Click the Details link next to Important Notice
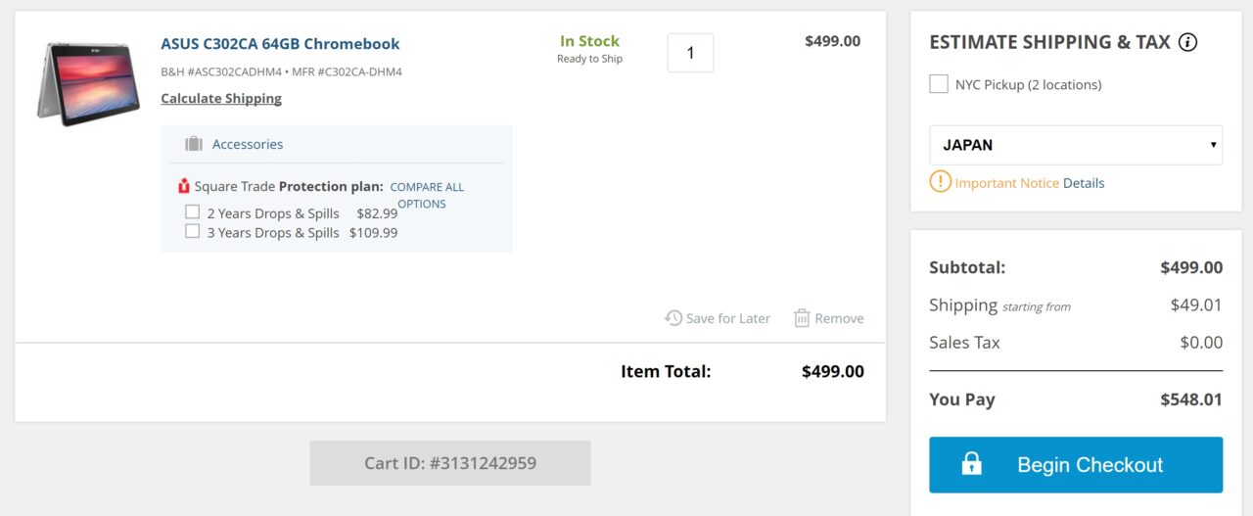The width and height of the screenshot is (1253, 516). (1084, 183)
